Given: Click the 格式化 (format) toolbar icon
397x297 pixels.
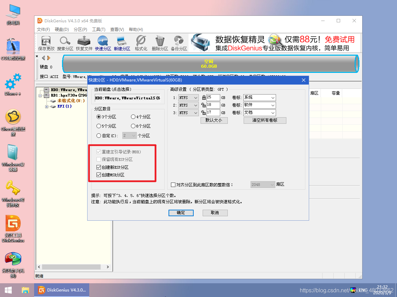Looking at the screenshot, I should click(x=141, y=43).
